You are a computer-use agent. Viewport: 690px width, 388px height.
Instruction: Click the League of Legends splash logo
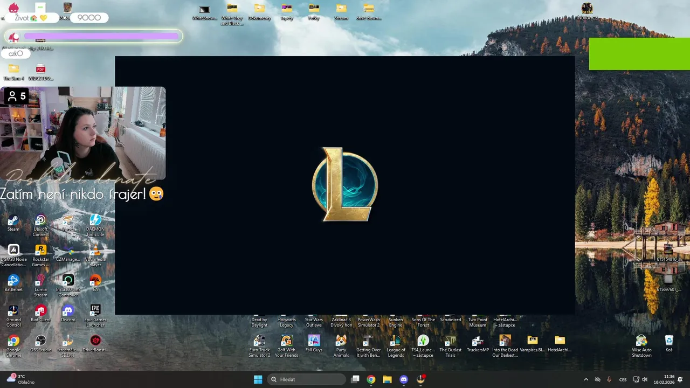coord(345,184)
